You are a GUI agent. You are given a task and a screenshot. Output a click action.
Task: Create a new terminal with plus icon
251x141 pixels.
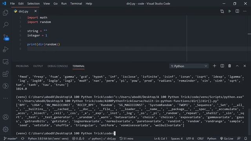(x=215, y=66)
